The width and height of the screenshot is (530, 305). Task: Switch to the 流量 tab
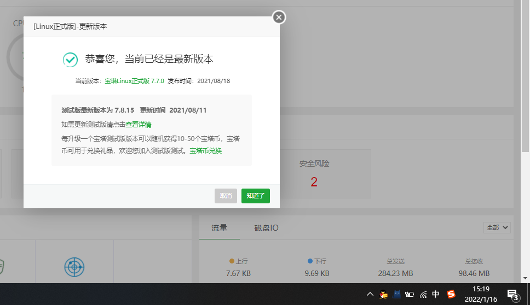click(x=220, y=228)
